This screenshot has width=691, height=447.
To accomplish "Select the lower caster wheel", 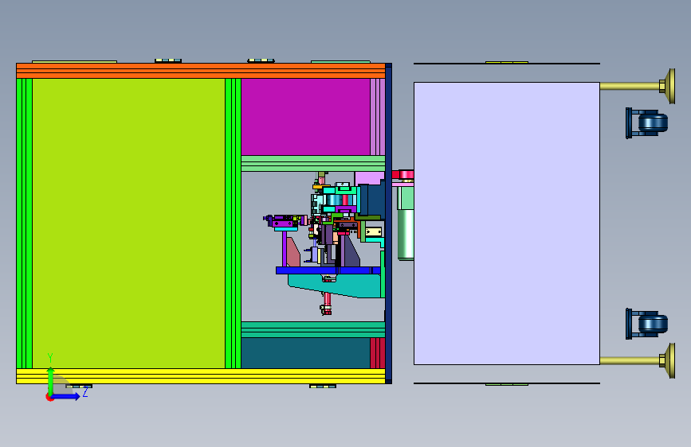I will (653, 324).
